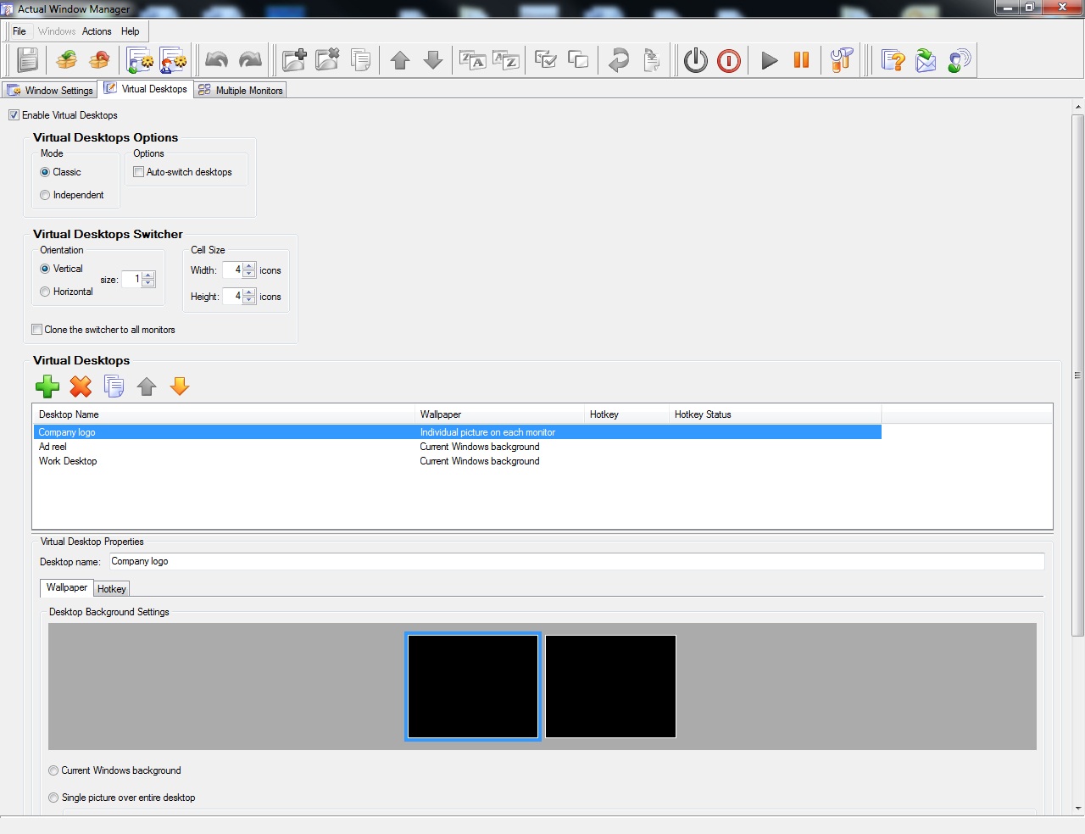Select the Virtual Desktops tab
This screenshot has width=1085, height=834.
pos(146,89)
